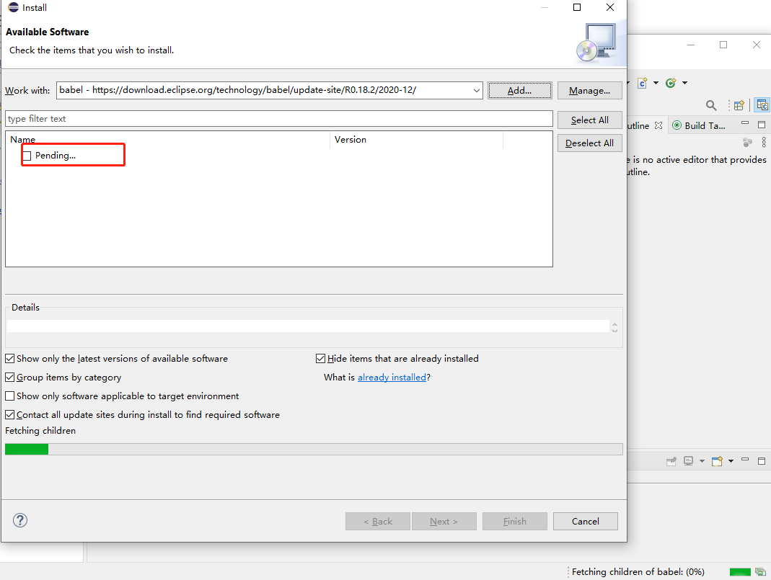Screen dimensions: 771x580
Task: Open the Open Console dropdown arrow
Action: 731,461
